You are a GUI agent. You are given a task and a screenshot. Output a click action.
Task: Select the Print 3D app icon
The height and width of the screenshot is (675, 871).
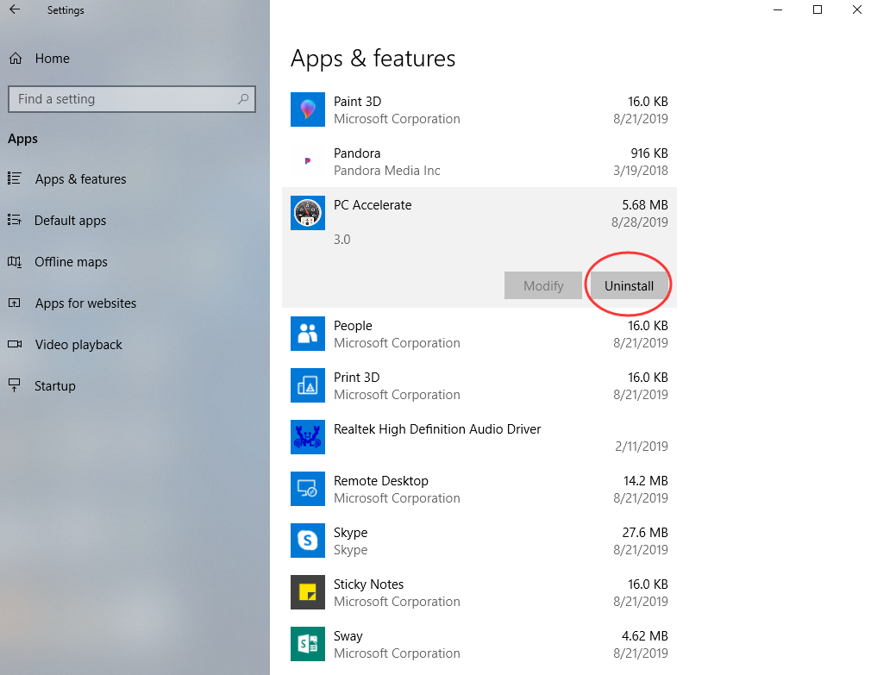pyautogui.click(x=308, y=385)
